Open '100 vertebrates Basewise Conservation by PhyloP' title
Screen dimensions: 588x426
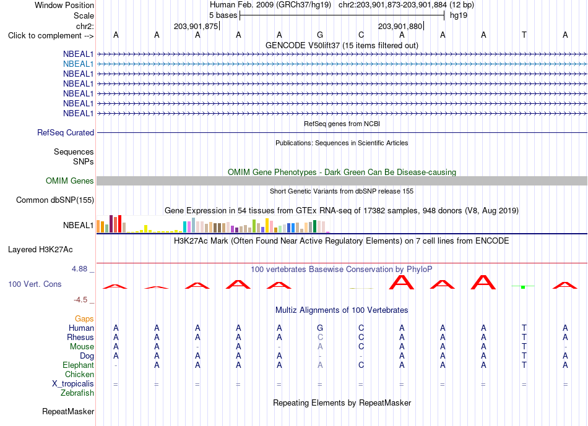point(342,270)
